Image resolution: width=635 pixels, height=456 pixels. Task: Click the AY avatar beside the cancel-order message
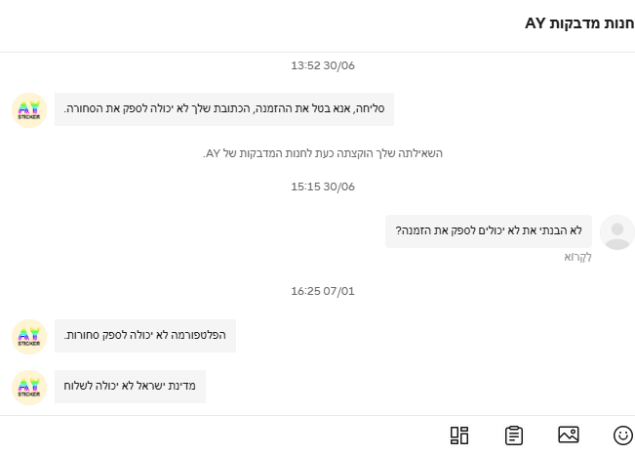coord(29,109)
